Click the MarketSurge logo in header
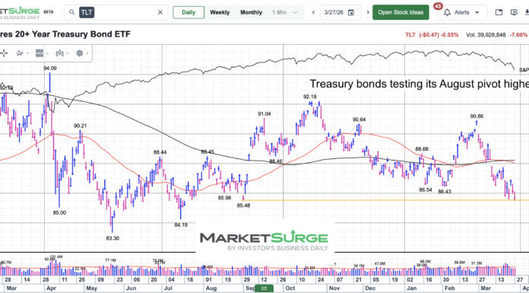The width and height of the screenshot is (529, 293). pos(20,13)
